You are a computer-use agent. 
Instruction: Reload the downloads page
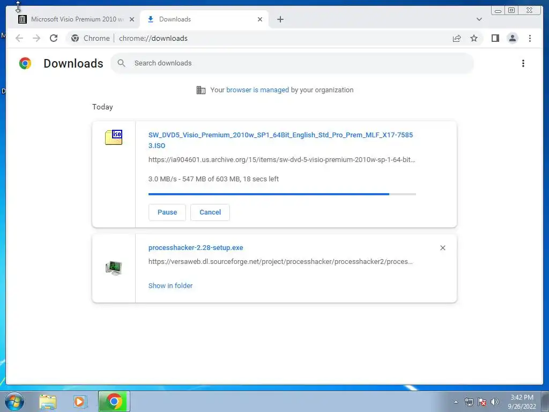54,38
